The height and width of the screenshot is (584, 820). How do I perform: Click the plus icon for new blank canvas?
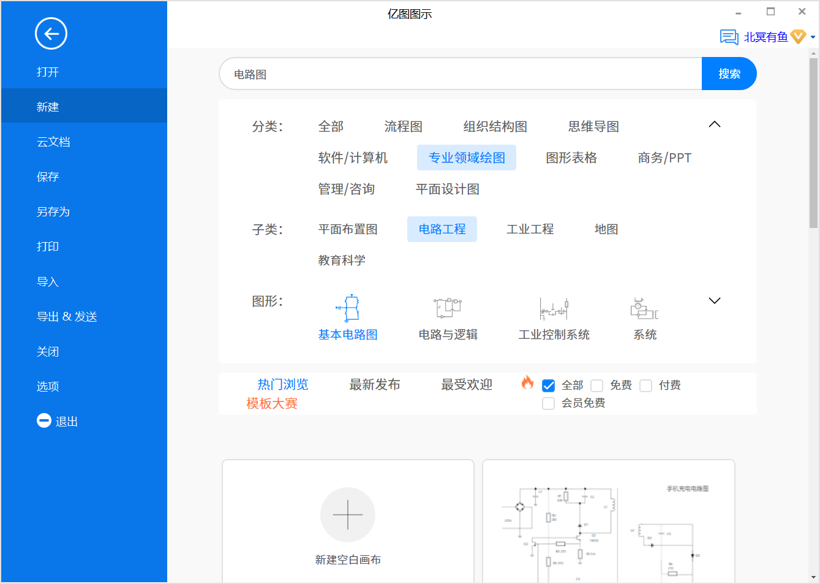[x=348, y=515]
